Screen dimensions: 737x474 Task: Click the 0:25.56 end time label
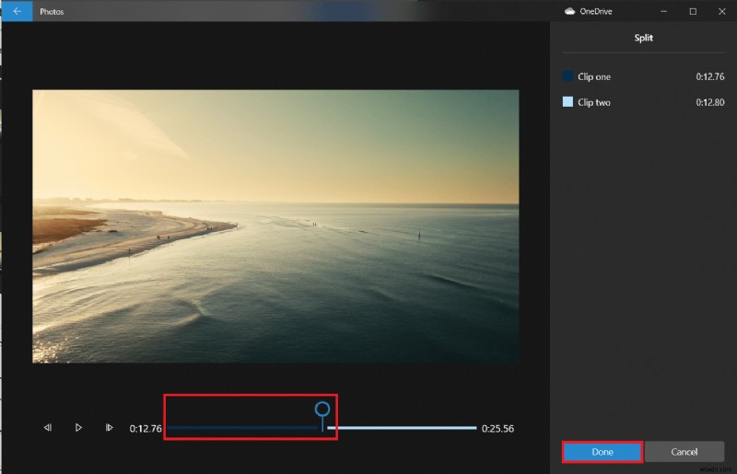(x=497, y=429)
